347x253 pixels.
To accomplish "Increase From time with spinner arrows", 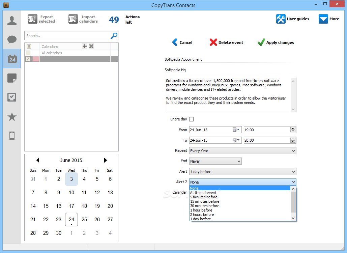I will 293,129.
